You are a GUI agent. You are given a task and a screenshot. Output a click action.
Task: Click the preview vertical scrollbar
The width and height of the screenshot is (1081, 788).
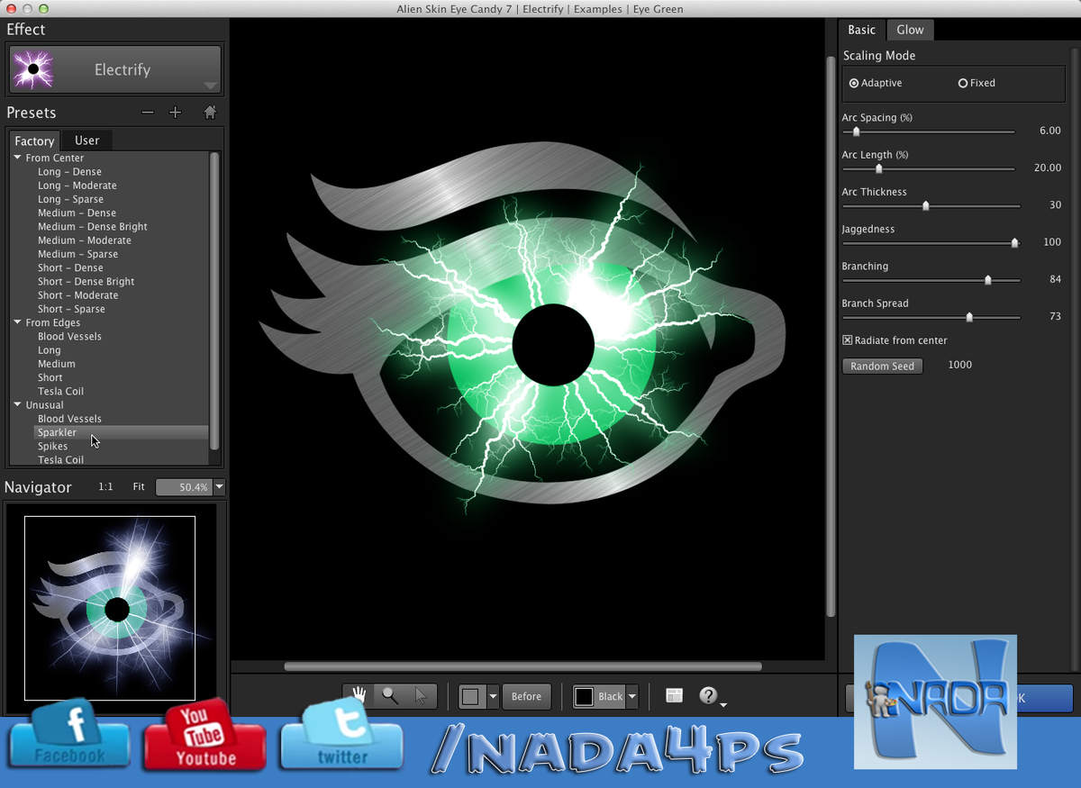[831, 336]
